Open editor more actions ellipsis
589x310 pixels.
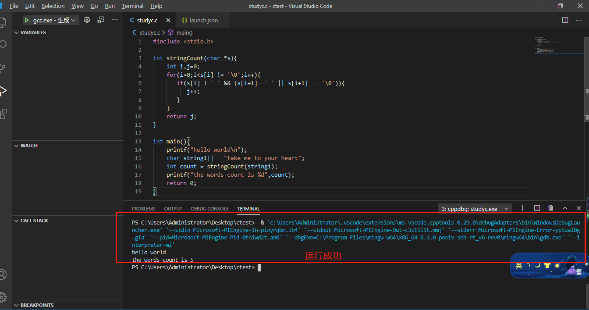pyautogui.click(x=579, y=20)
